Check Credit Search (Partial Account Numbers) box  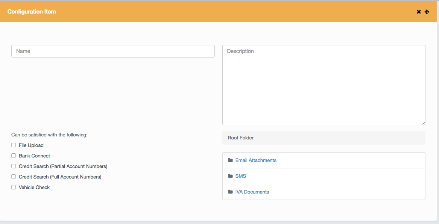(14, 166)
